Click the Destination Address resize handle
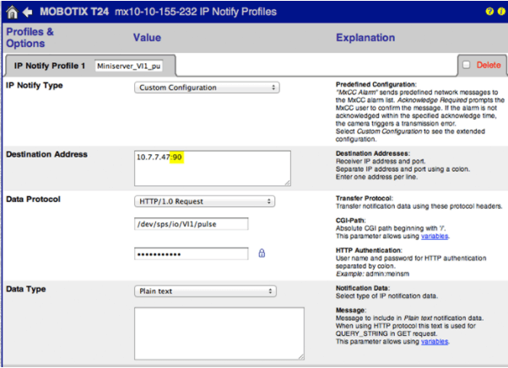The image size is (508, 368). click(x=287, y=182)
